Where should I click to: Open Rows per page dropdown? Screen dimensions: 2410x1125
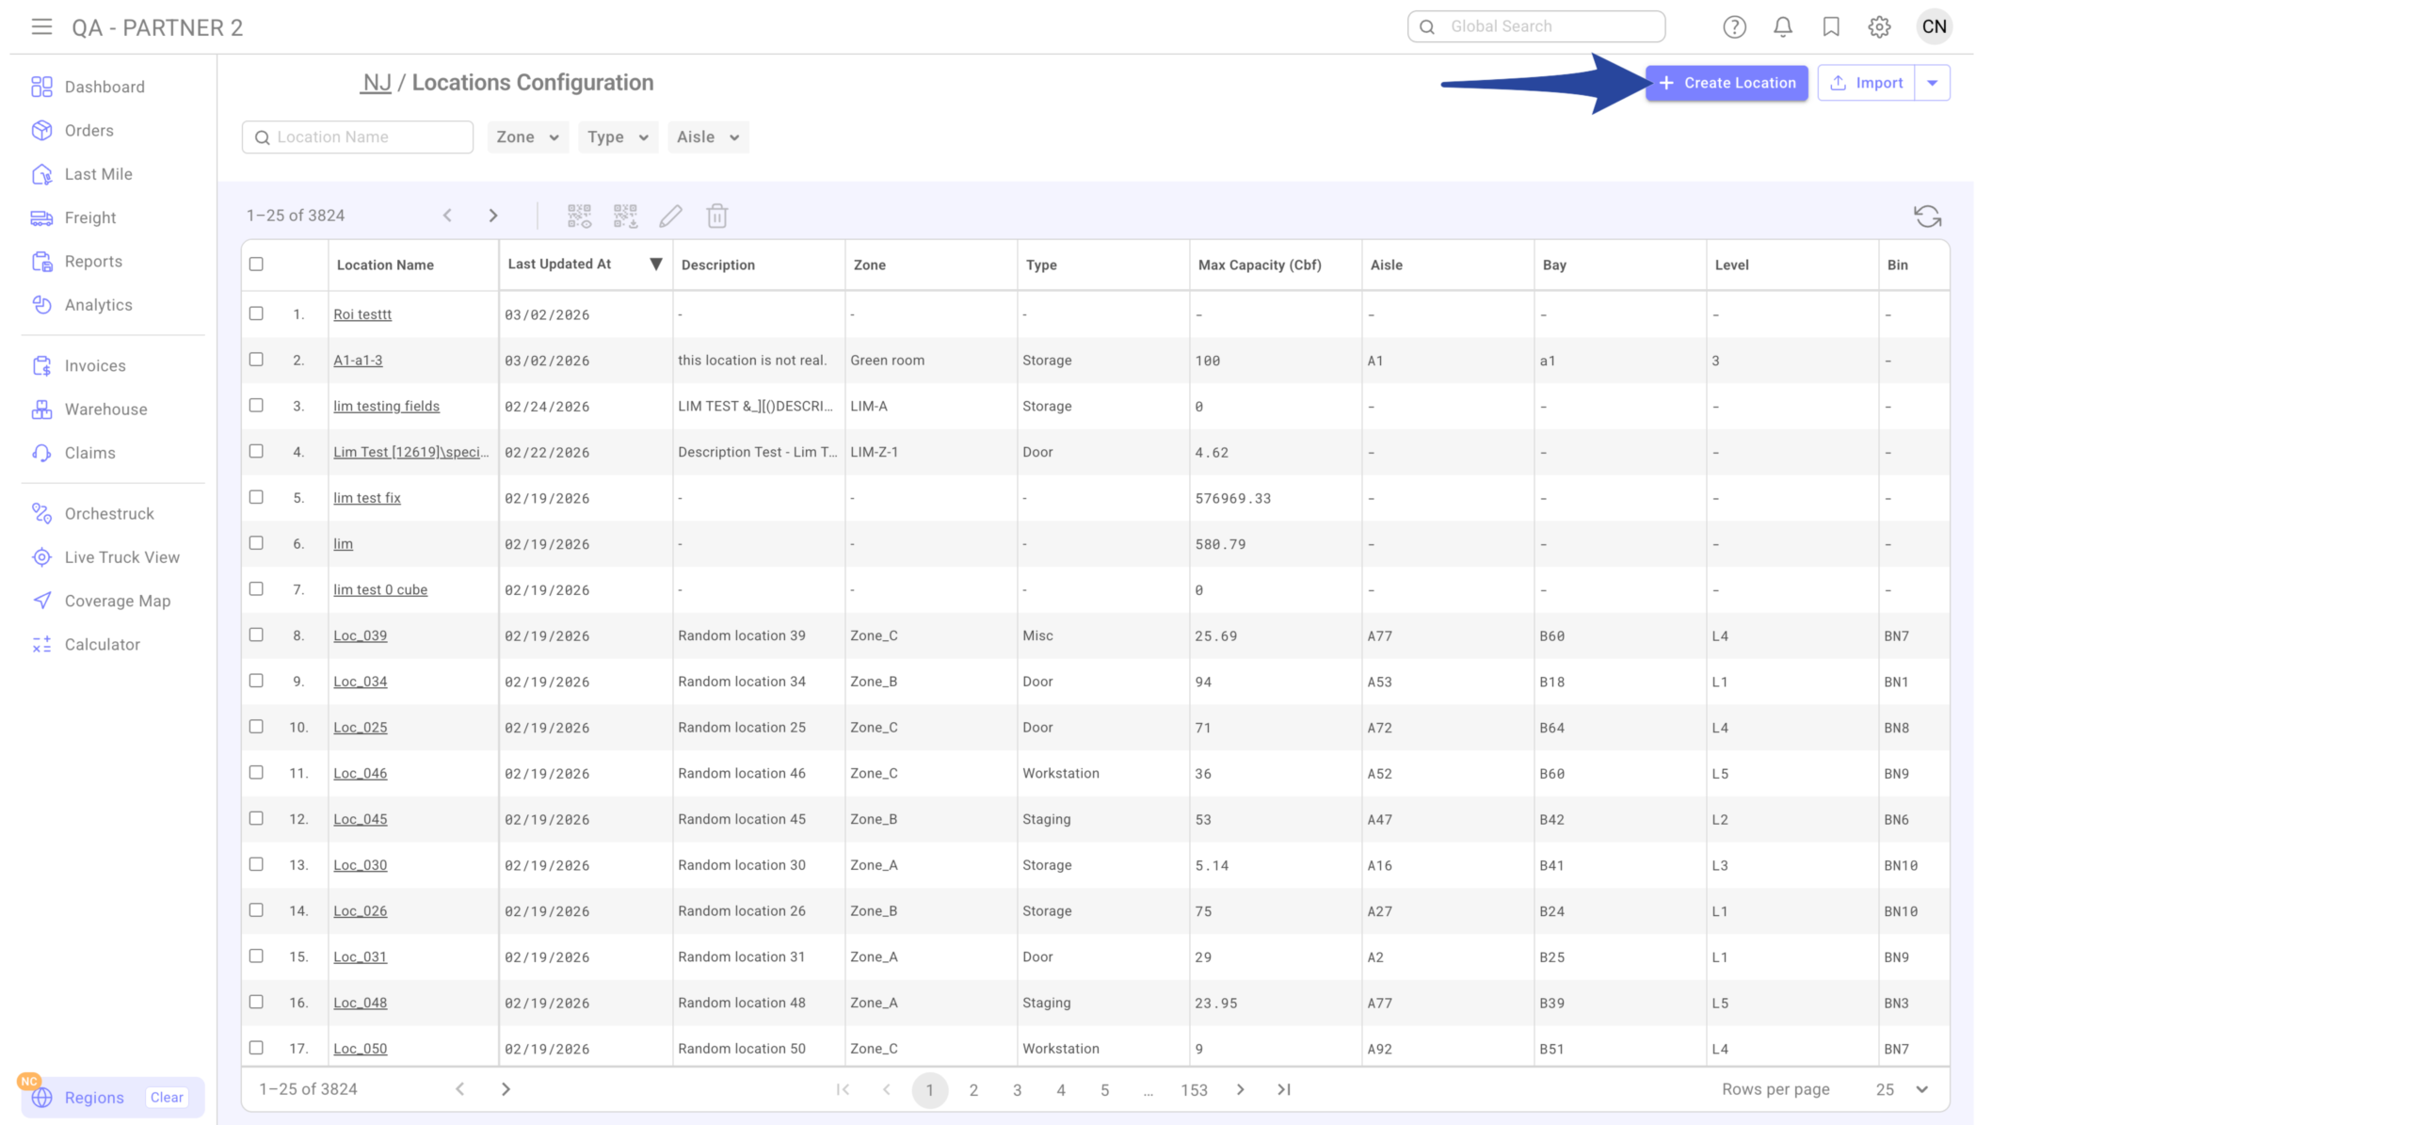click(1902, 1089)
